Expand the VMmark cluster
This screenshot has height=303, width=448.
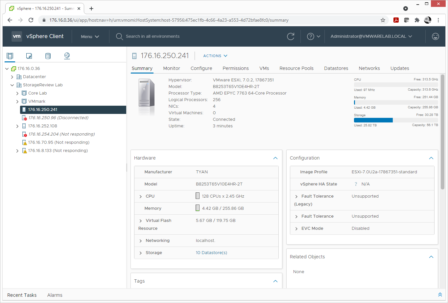tap(17, 101)
